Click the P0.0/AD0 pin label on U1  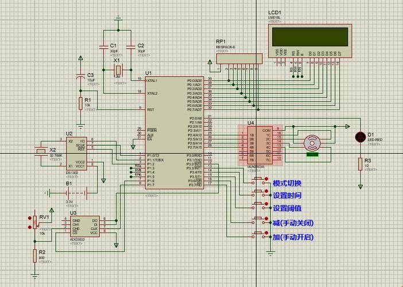click(x=195, y=81)
